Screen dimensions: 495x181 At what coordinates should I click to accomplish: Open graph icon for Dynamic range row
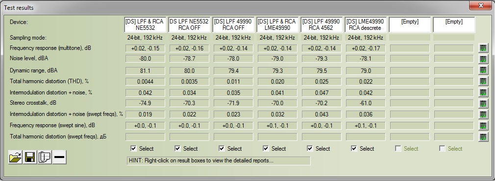[483, 70]
